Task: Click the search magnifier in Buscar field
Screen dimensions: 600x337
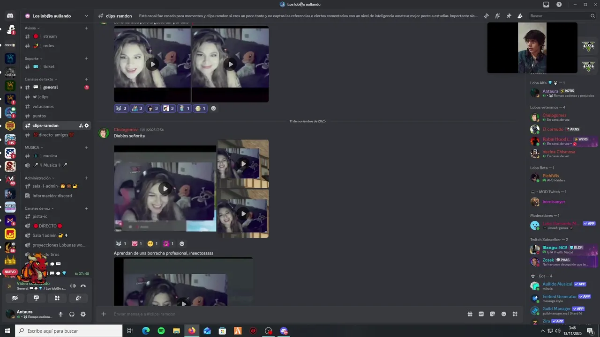Action: click(x=592, y=16)
